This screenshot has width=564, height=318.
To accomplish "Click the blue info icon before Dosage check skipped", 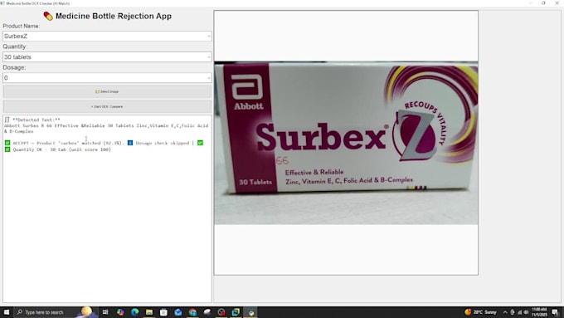I will point(130,143).
